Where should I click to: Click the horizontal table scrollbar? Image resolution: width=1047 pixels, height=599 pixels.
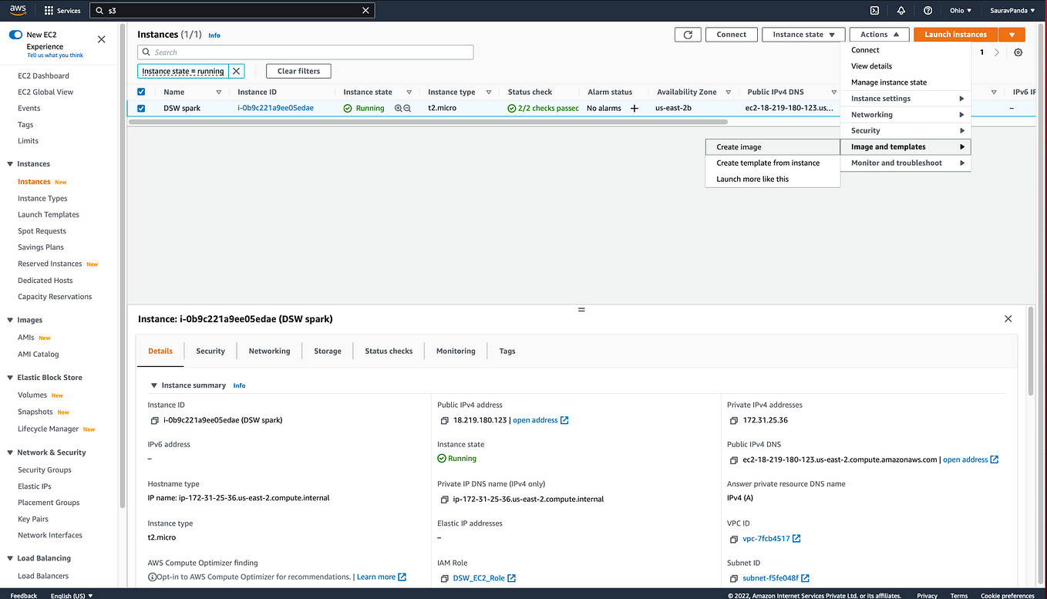(428, 122)
